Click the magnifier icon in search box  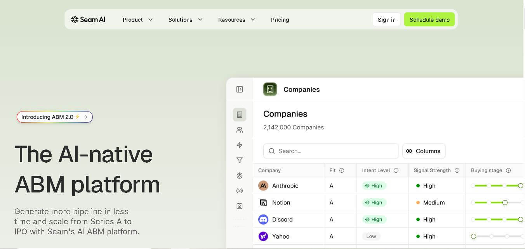pyautogui.click(x=272, y=151)
